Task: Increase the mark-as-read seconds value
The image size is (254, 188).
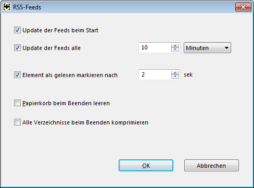Action: pos(175,73)
